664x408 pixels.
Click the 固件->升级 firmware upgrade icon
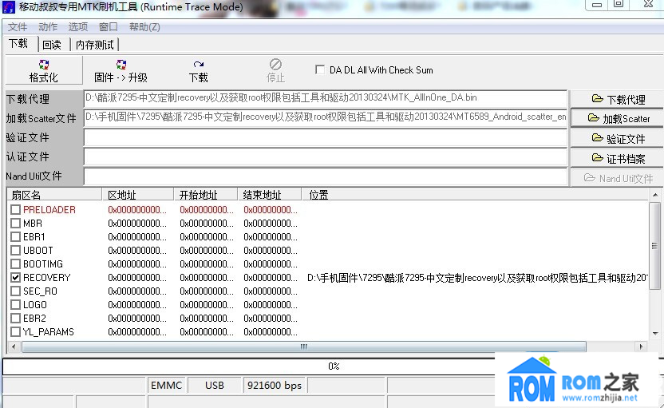click(x=121, y=65)
